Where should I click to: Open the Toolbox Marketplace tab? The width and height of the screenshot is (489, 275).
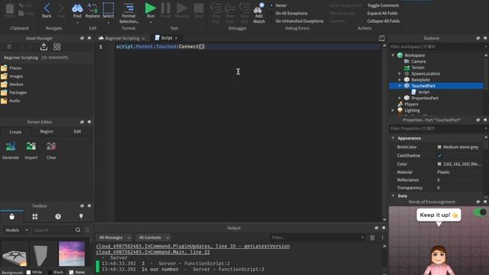(x=12, y=216)
